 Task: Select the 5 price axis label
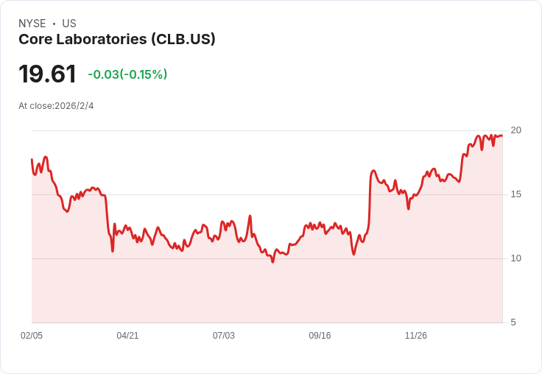[513, 322]
